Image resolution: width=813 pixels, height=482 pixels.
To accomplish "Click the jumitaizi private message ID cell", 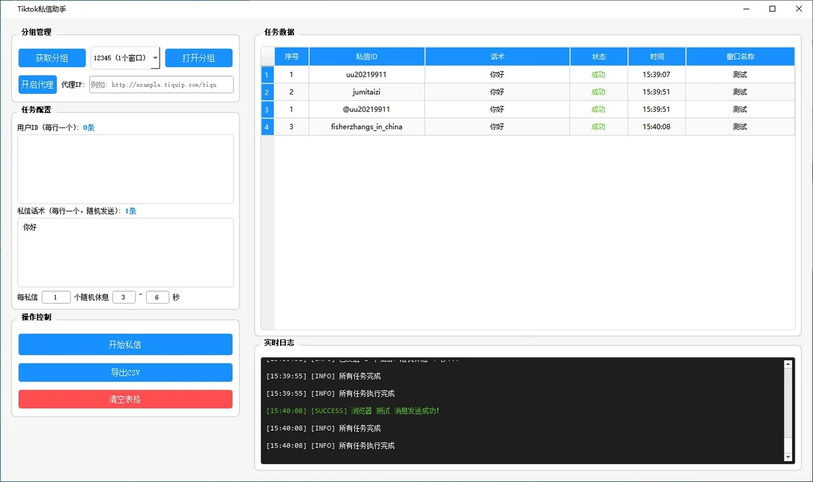I will coord(366,92).
